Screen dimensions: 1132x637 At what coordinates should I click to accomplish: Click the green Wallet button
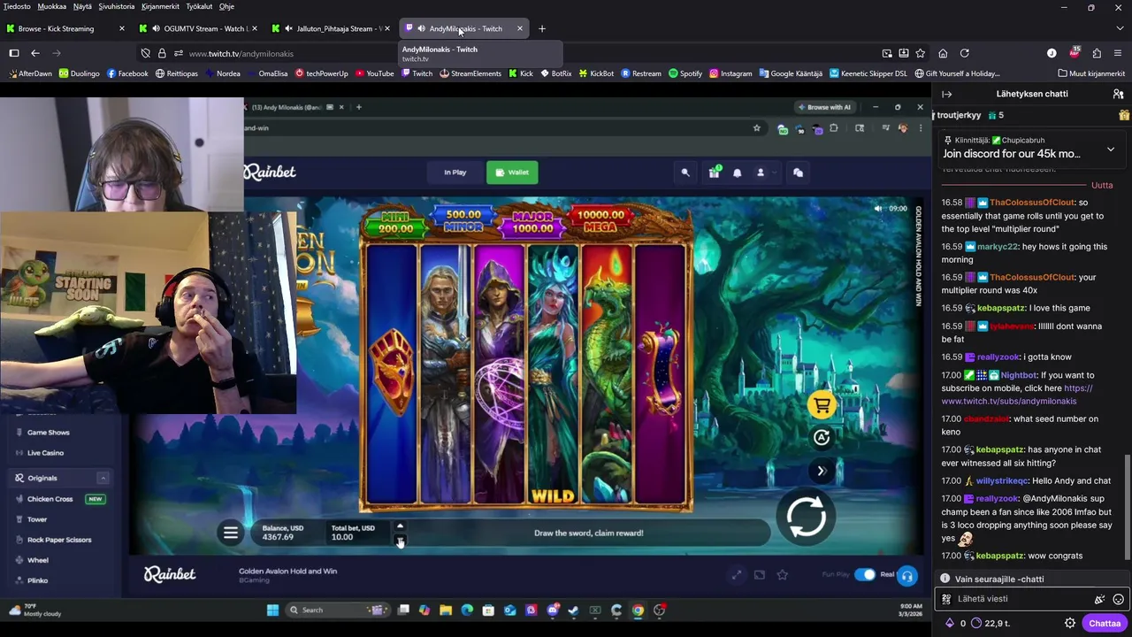click(512, 173)
